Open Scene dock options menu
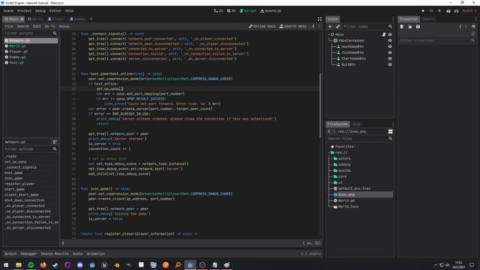Image resolution: width=480 pixels, height=270 pixels. coord(393,19)
